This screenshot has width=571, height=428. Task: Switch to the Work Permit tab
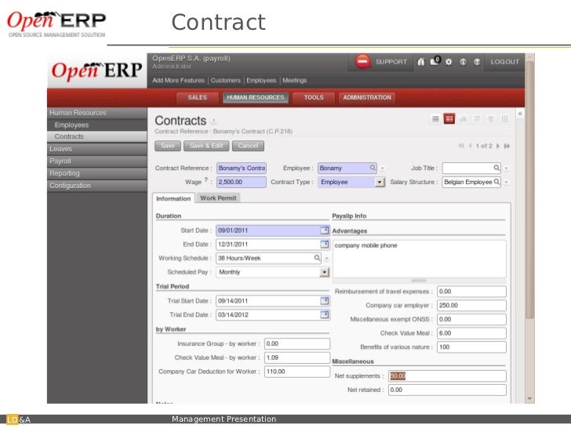218,198
